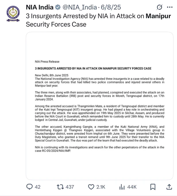
Task: Click the reply speech bubble icon
Action: [30, 187]
